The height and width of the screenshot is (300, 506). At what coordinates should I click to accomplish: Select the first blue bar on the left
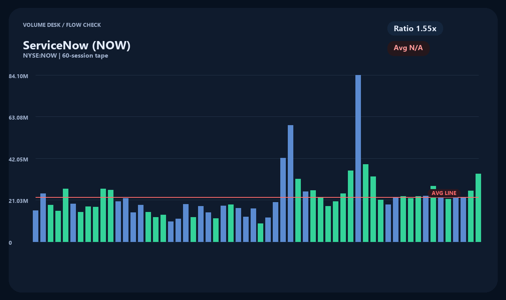point(36,226)
